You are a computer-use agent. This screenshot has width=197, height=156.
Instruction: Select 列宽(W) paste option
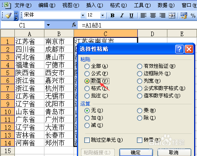pyautogui.click(x=149, y=81)
